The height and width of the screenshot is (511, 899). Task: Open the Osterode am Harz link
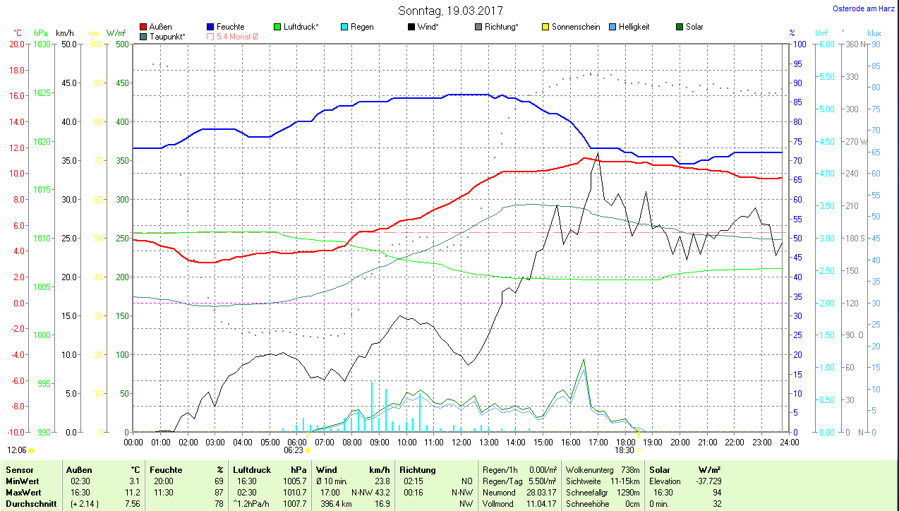pos(866,8)
